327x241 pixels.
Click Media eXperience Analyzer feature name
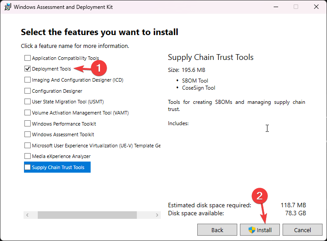point(61,156)
